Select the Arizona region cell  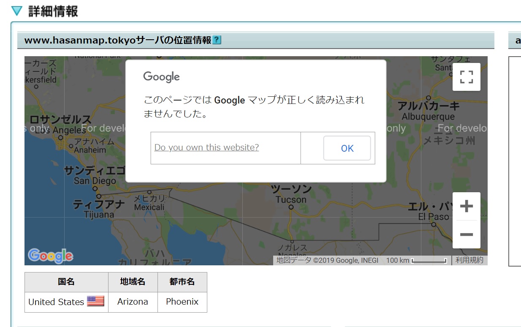[133, 302]
